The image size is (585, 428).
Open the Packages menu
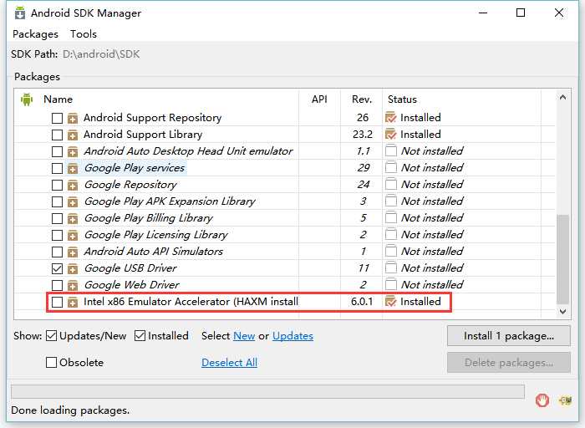coord(35,34)
